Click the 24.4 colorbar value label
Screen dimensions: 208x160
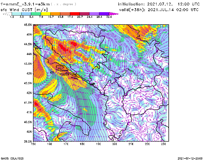89,17
